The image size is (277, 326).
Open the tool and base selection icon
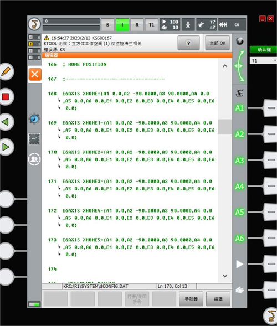pyautogui.click(x=207, y=24)
